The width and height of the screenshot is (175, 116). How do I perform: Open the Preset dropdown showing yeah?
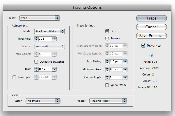[40, 18]
